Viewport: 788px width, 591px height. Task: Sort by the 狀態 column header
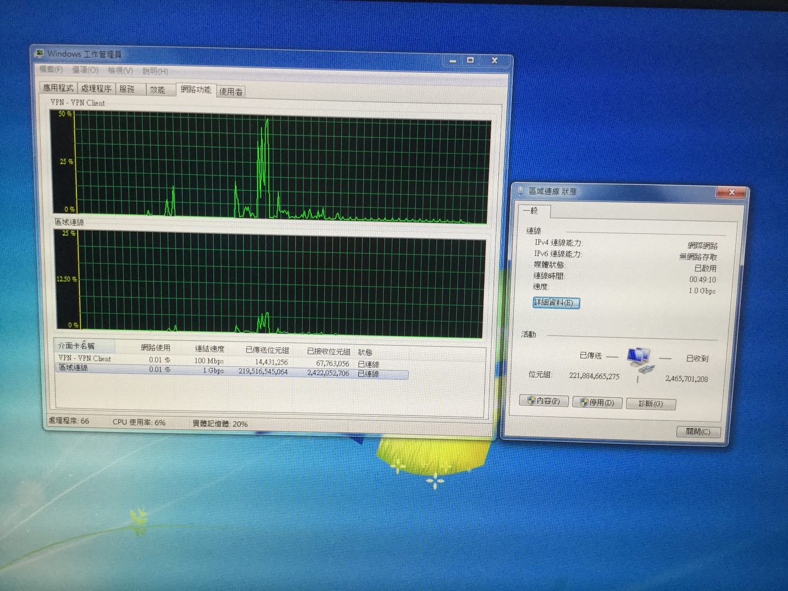365,352
